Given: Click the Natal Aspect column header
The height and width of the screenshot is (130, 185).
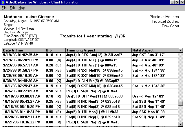Looking at the screenshot, I should pyautogui.click(x=155, y=50).
